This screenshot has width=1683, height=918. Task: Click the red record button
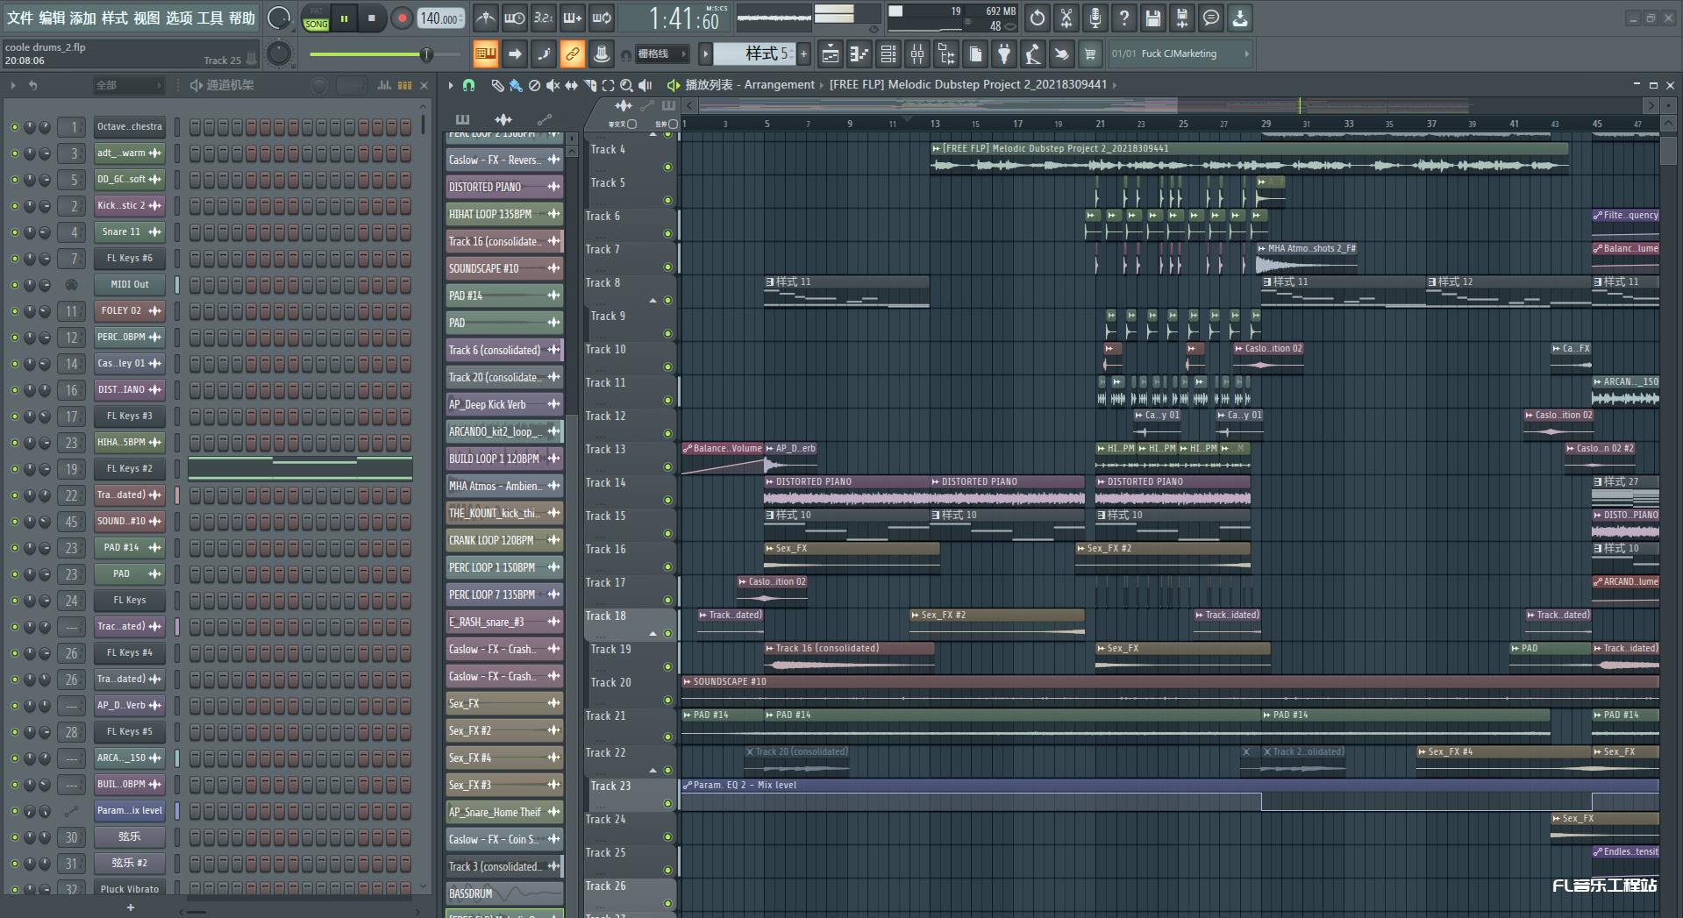coord(402,18)
